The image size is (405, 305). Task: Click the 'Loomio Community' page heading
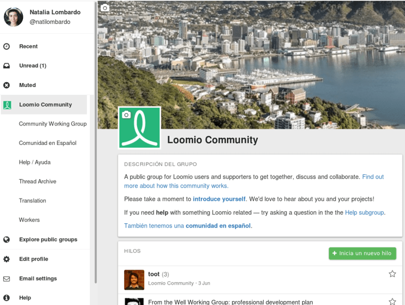pyautogui.click(x=213, y=140)
